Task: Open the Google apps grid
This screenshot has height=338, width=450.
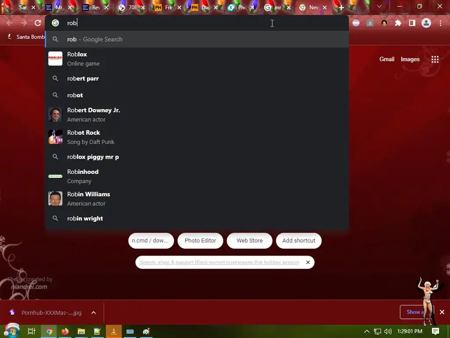Action: point(435,59)
